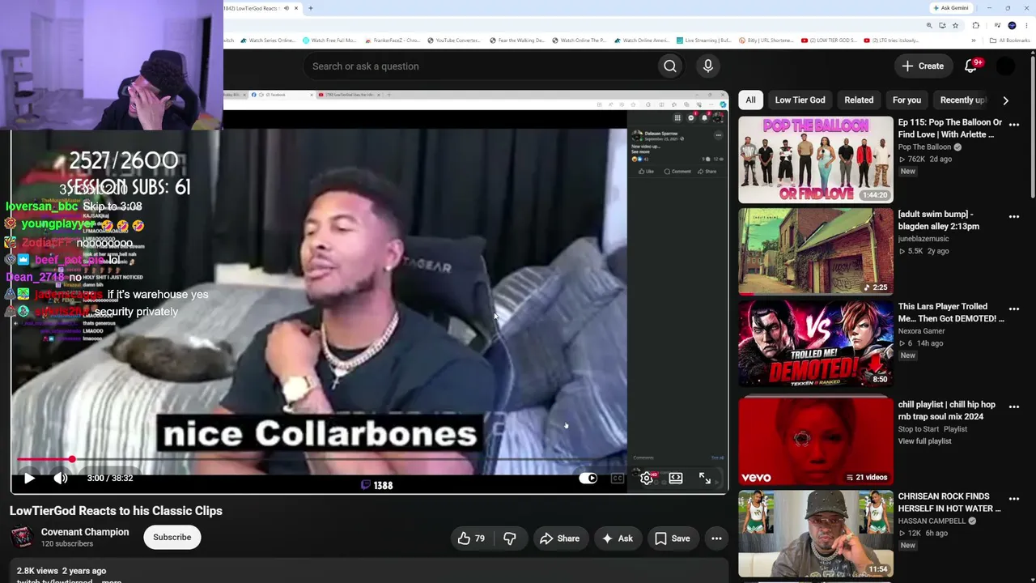The height and width of the screenshot is (583, 1036).
Task: Toggle the autoplay switch
Action: point(588,479)
